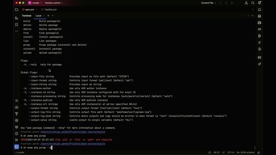The image size is (276, 155).
Task: Open the TODO list tool window icon
Action: (16, 100)
